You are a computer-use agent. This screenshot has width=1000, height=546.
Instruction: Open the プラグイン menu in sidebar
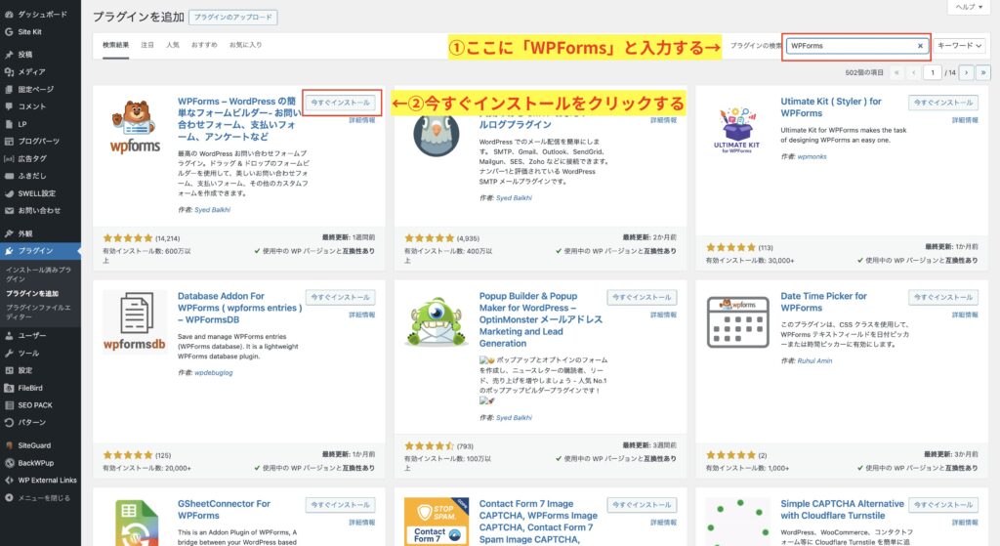click(x=36, y=251)
